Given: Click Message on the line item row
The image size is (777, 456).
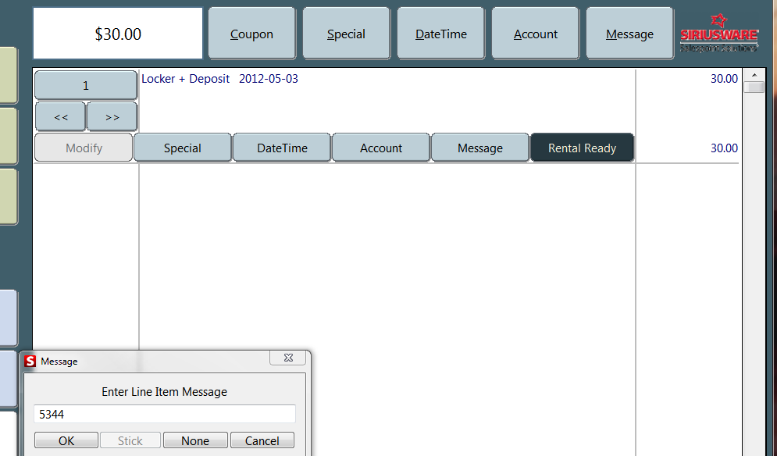Looking at the screenshot, I should pos(479,148).
